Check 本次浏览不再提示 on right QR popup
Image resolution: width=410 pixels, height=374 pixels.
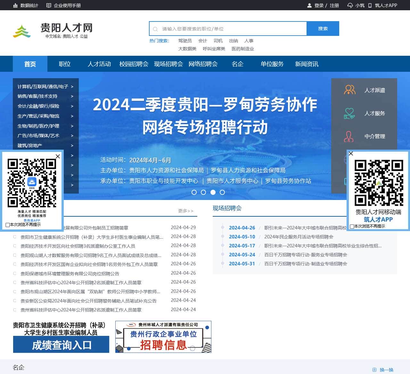(352, 226)
